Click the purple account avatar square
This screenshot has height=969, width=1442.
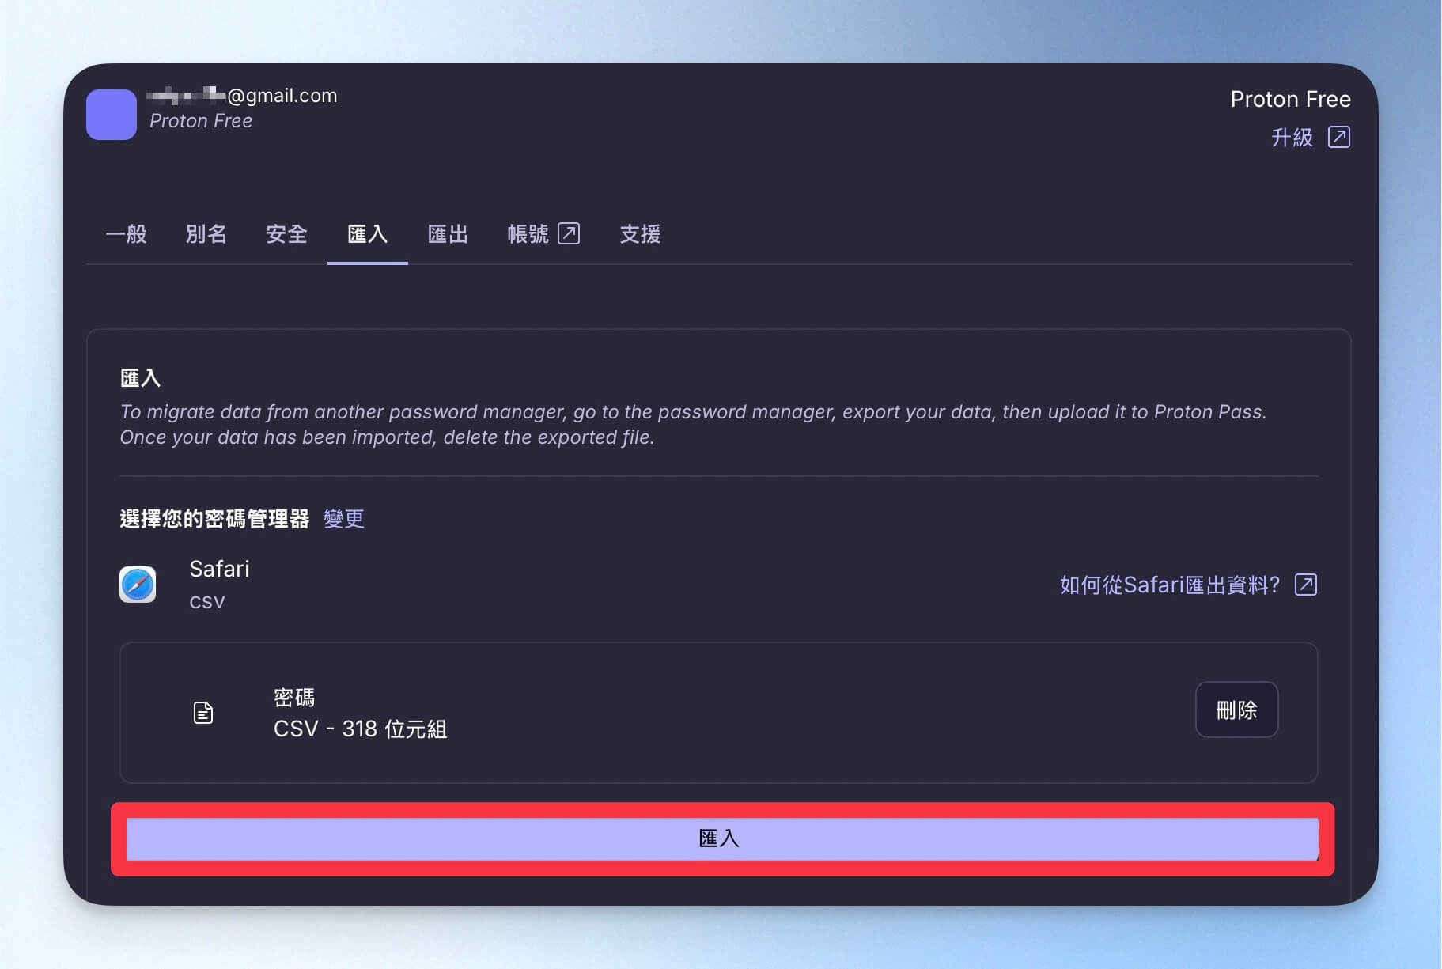112,114
